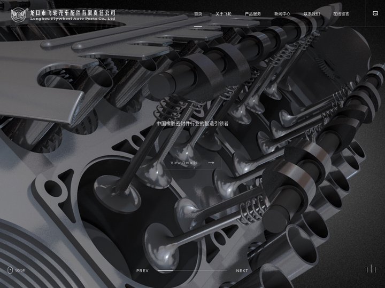Click the Scroll label text
This screenshot has height=288, width=385.
(20, 270)
